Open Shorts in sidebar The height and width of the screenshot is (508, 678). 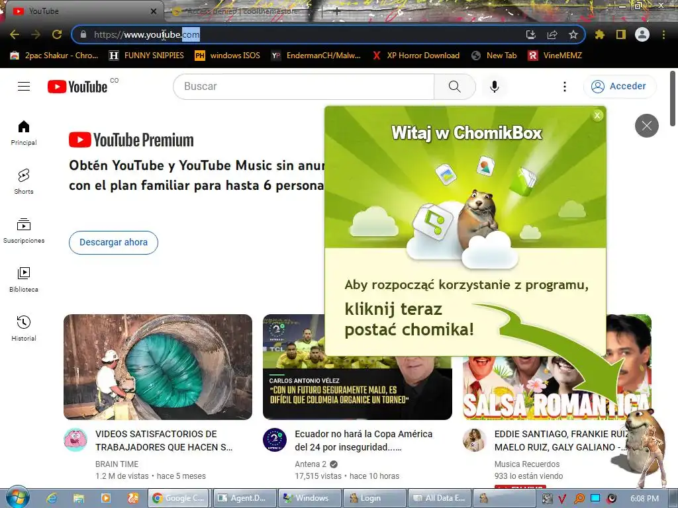pos(24,182)
